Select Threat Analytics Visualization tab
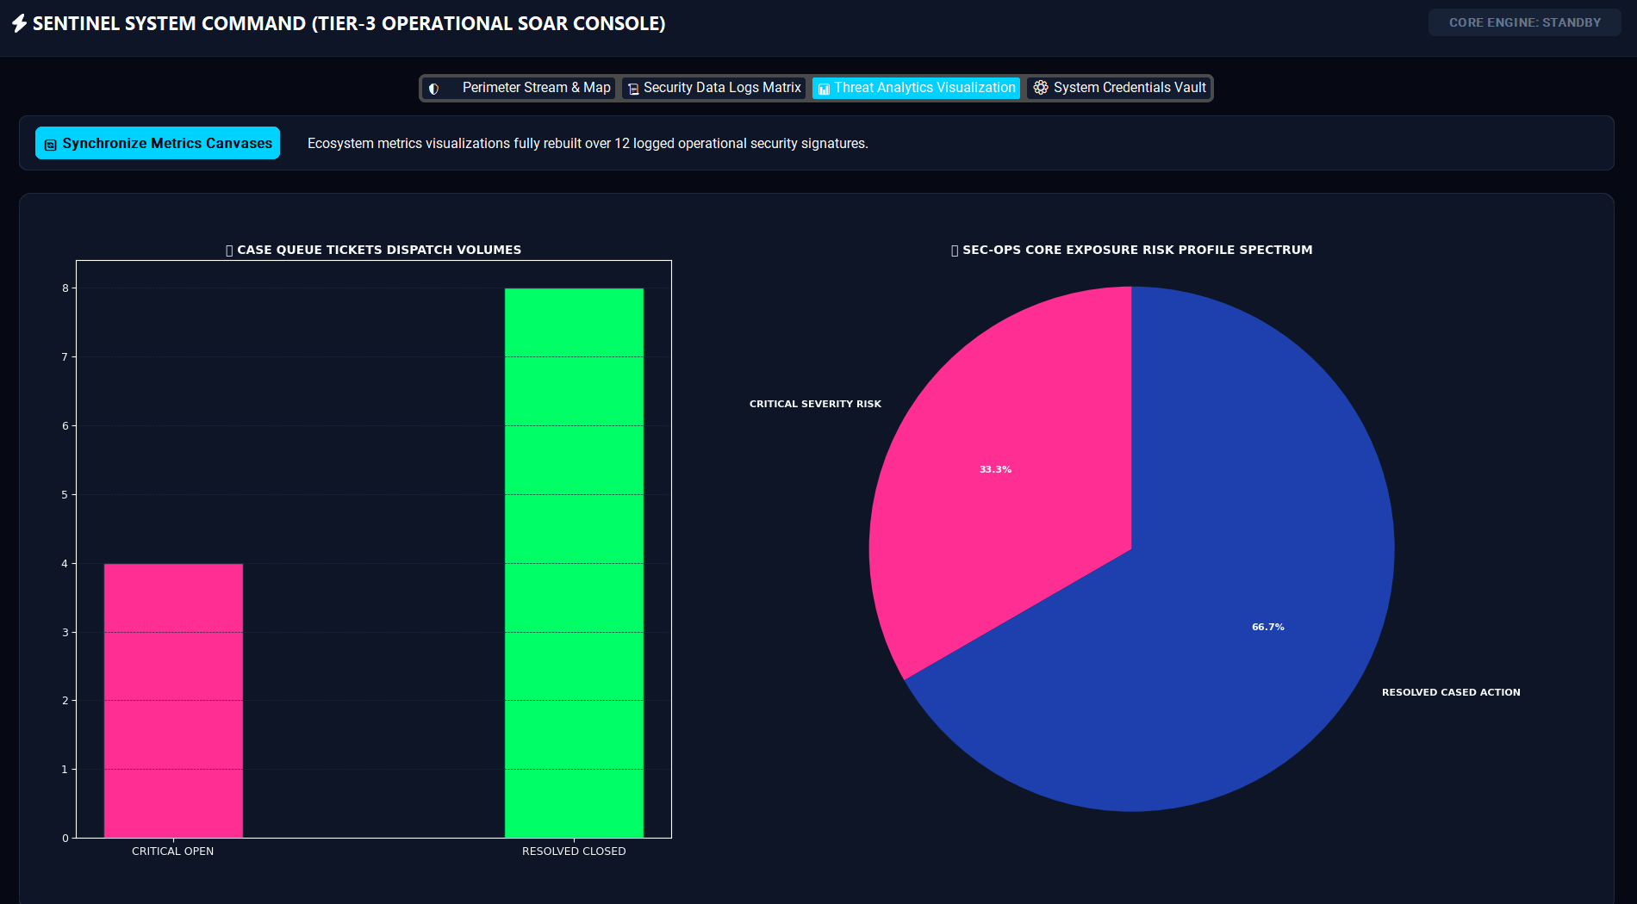This screenshot has height=904, width=1637. click(916, 88)
